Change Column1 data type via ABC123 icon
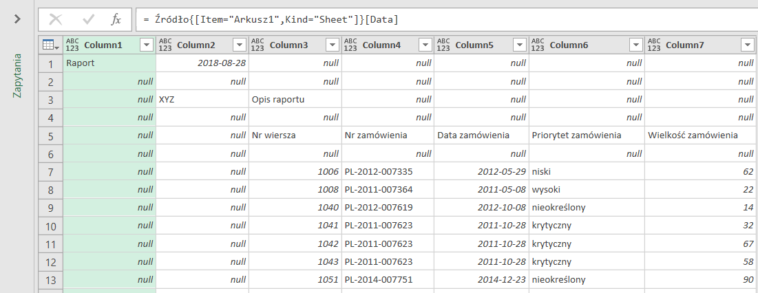 [x=72, y=45]
